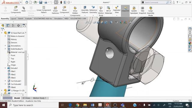Click the Home icon in quick access toolbar

[x=27, y=2]
